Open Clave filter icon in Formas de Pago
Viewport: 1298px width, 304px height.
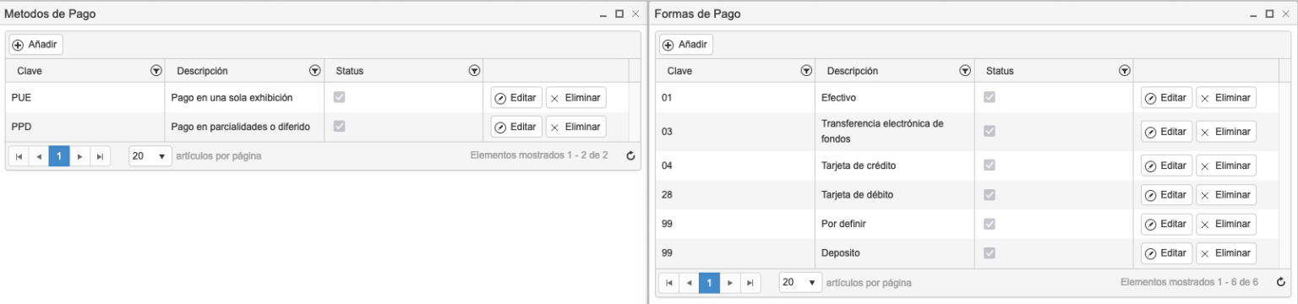click(x=806, y=71)
